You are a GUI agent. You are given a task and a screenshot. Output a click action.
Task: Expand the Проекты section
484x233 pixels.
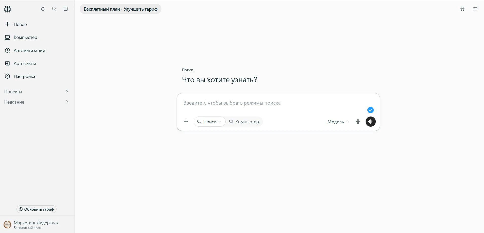click(x=36, y=92)
